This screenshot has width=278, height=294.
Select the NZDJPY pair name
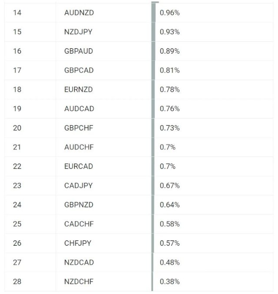78,32
